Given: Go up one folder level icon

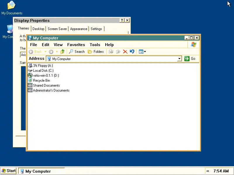Looking at the screenshot, I should (x=62, y=52).
